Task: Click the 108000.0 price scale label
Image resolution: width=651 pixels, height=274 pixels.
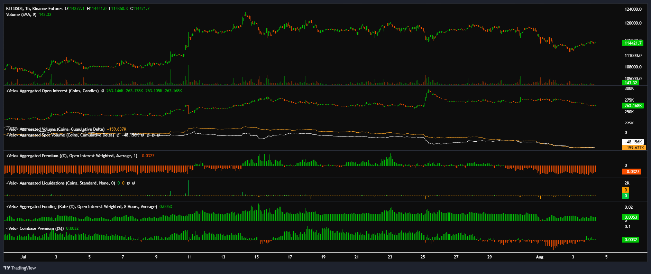Action: [633, 67]
